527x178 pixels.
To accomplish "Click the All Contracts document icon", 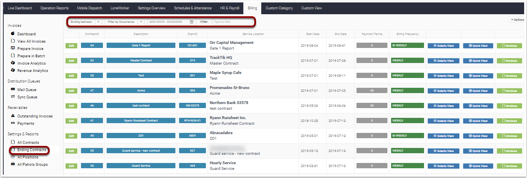I will tap(13, 142).
